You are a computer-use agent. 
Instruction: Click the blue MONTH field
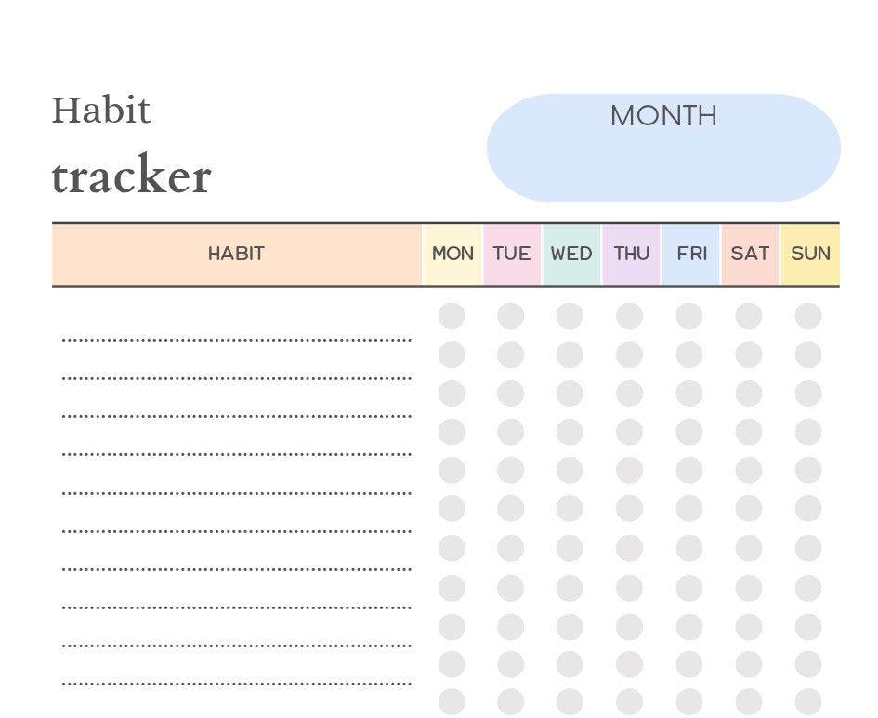point(663,149)
